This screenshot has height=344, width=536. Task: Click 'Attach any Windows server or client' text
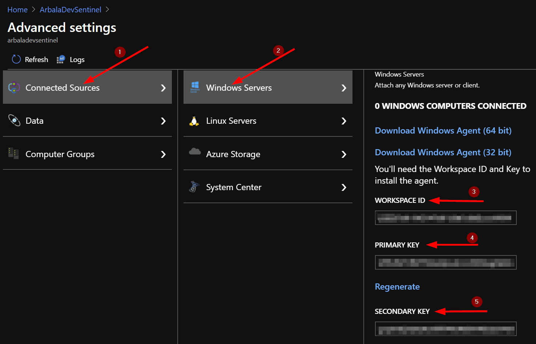coord(427,85)
